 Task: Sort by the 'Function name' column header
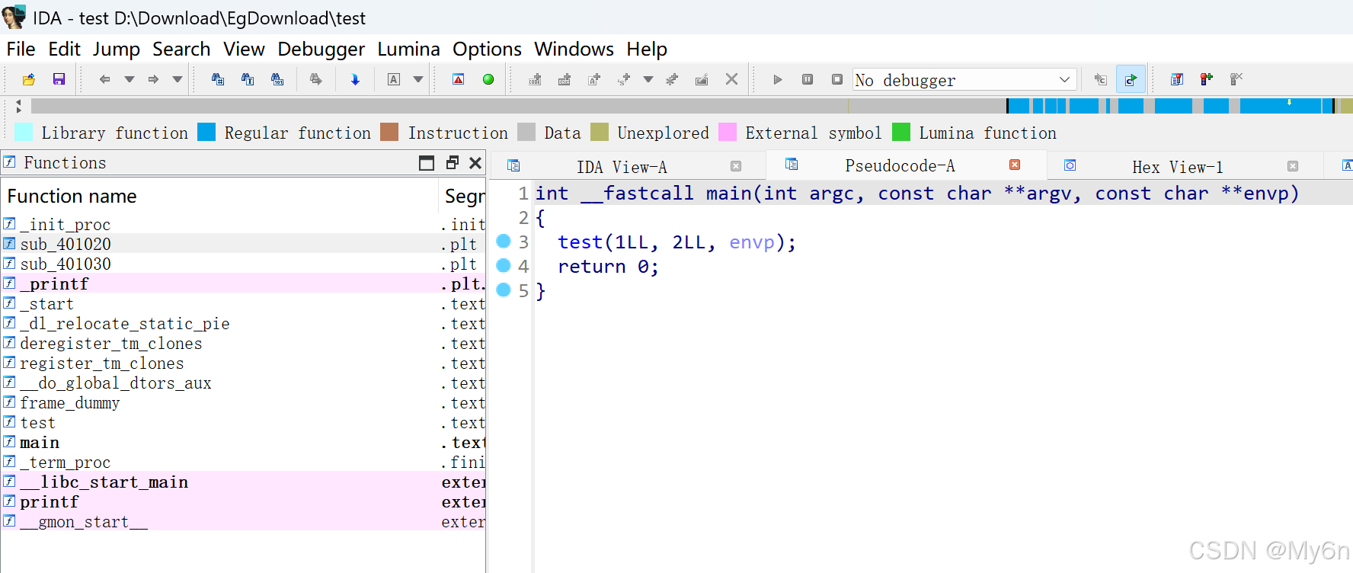(x=219, y=197)
